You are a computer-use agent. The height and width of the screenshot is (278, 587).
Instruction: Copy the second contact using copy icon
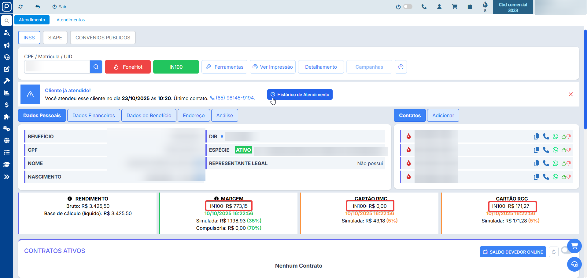536,150
